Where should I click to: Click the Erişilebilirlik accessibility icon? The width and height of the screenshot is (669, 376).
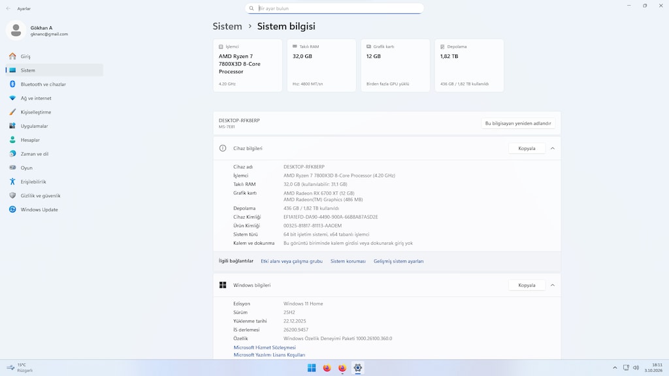(12, 181)
